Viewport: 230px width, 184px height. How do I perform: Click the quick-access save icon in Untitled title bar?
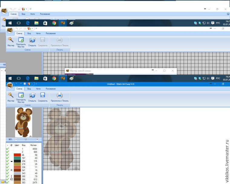click(25, 84)
